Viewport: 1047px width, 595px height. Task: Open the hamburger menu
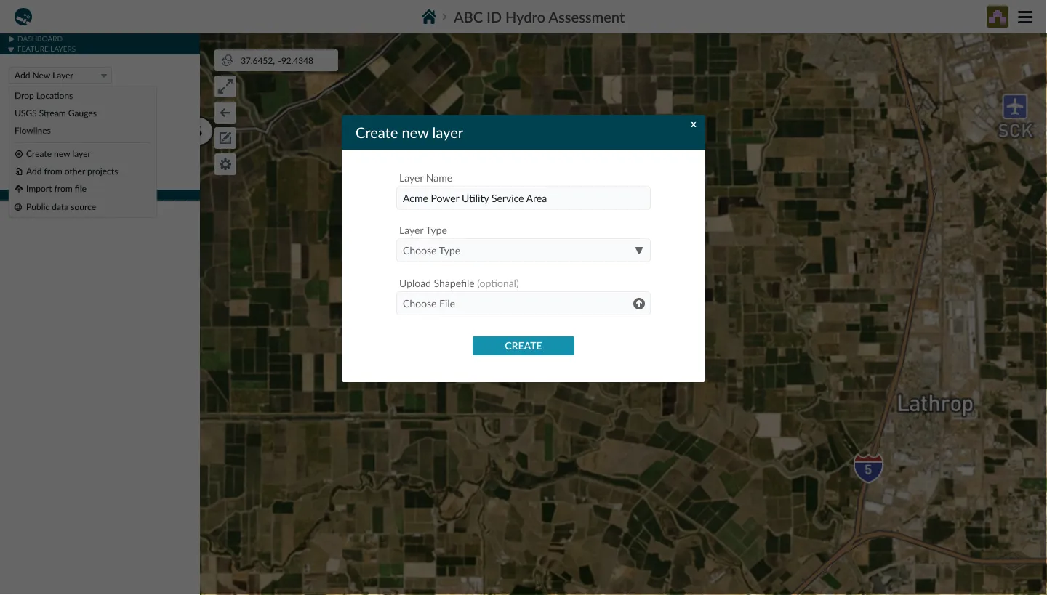[x=1025, y=17]
